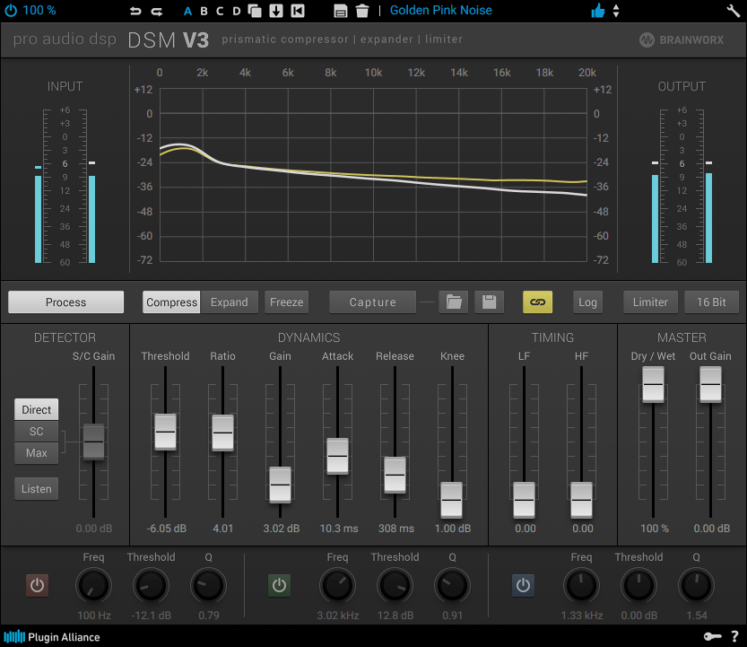Click the Capture button
This screenshot has height=647, width=747.
[373, 302]
